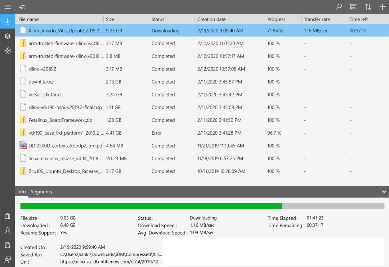The height and width of the screenshot is (267, 389).
Task: Open the feedback person icon
Action: [8, 259]
